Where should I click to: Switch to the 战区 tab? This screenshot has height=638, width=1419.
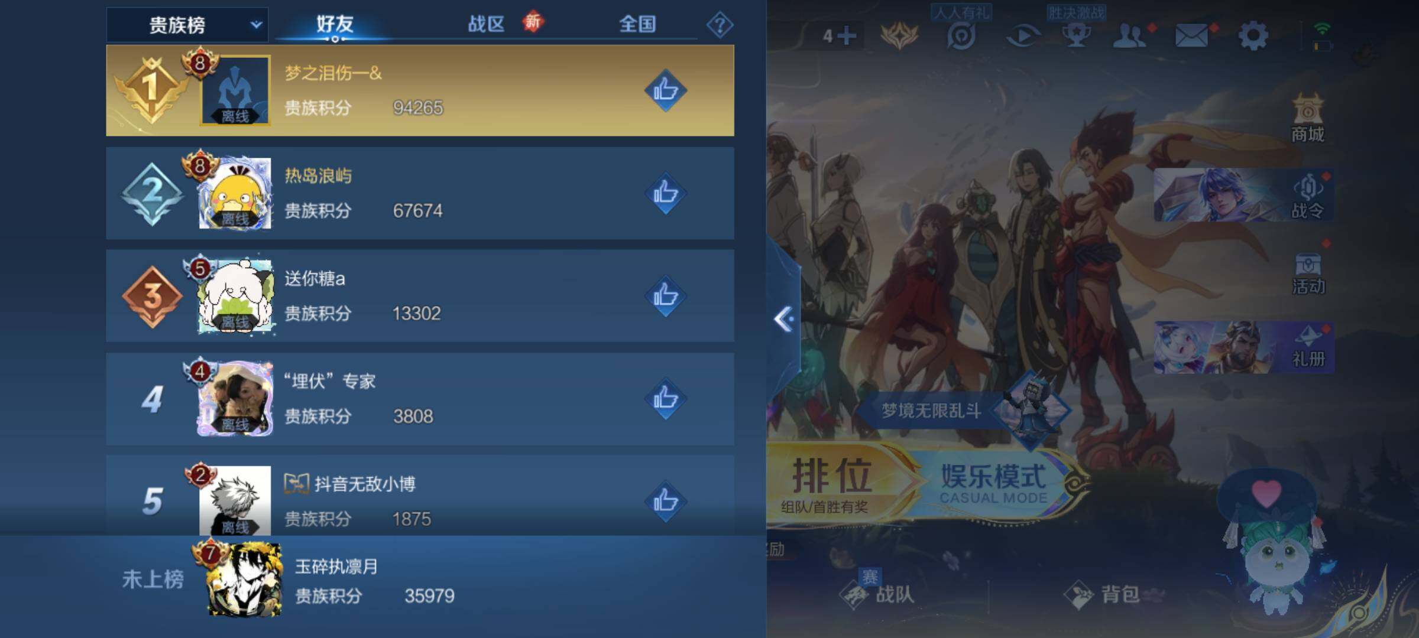tap(486, 24)
